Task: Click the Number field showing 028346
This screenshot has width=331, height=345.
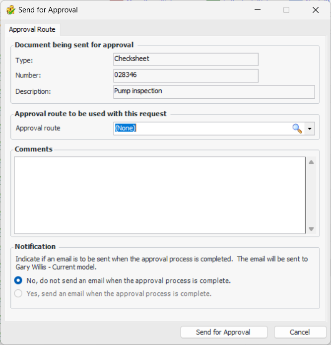Action: click(186, 75)
